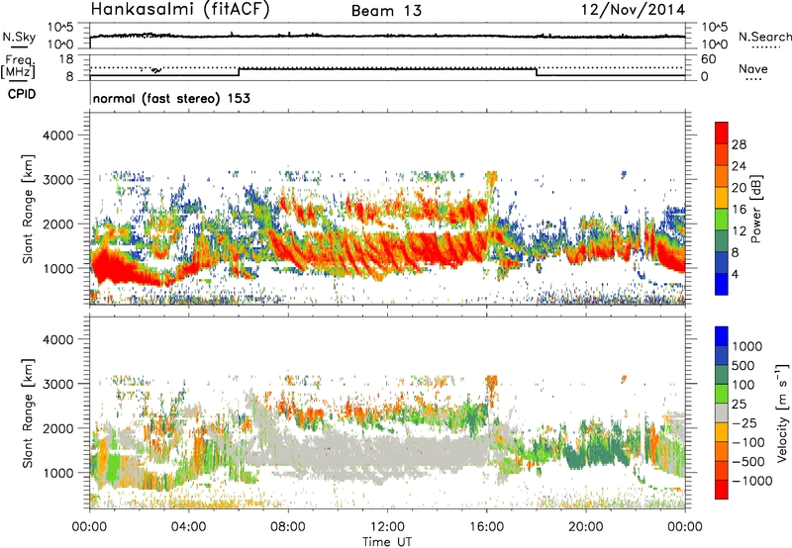Click the '60' Nave axis tick
This screenshot has width=792, height=548.
708,59
